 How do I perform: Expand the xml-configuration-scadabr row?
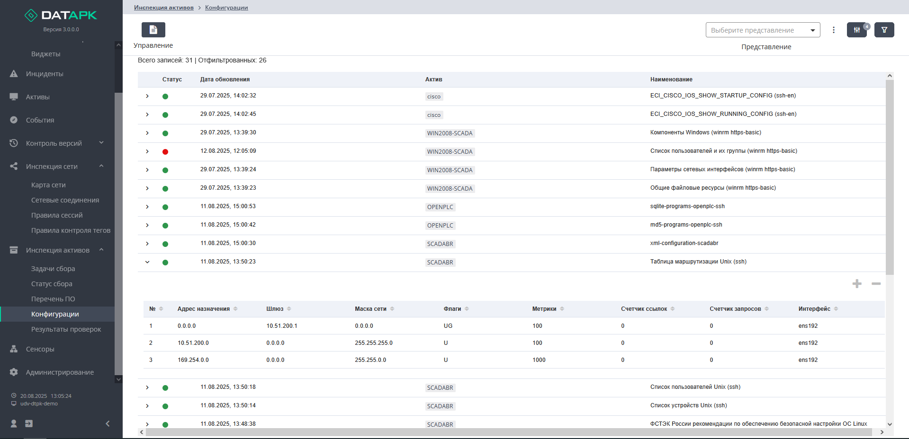pyautogui.click(x=147, y=244)
